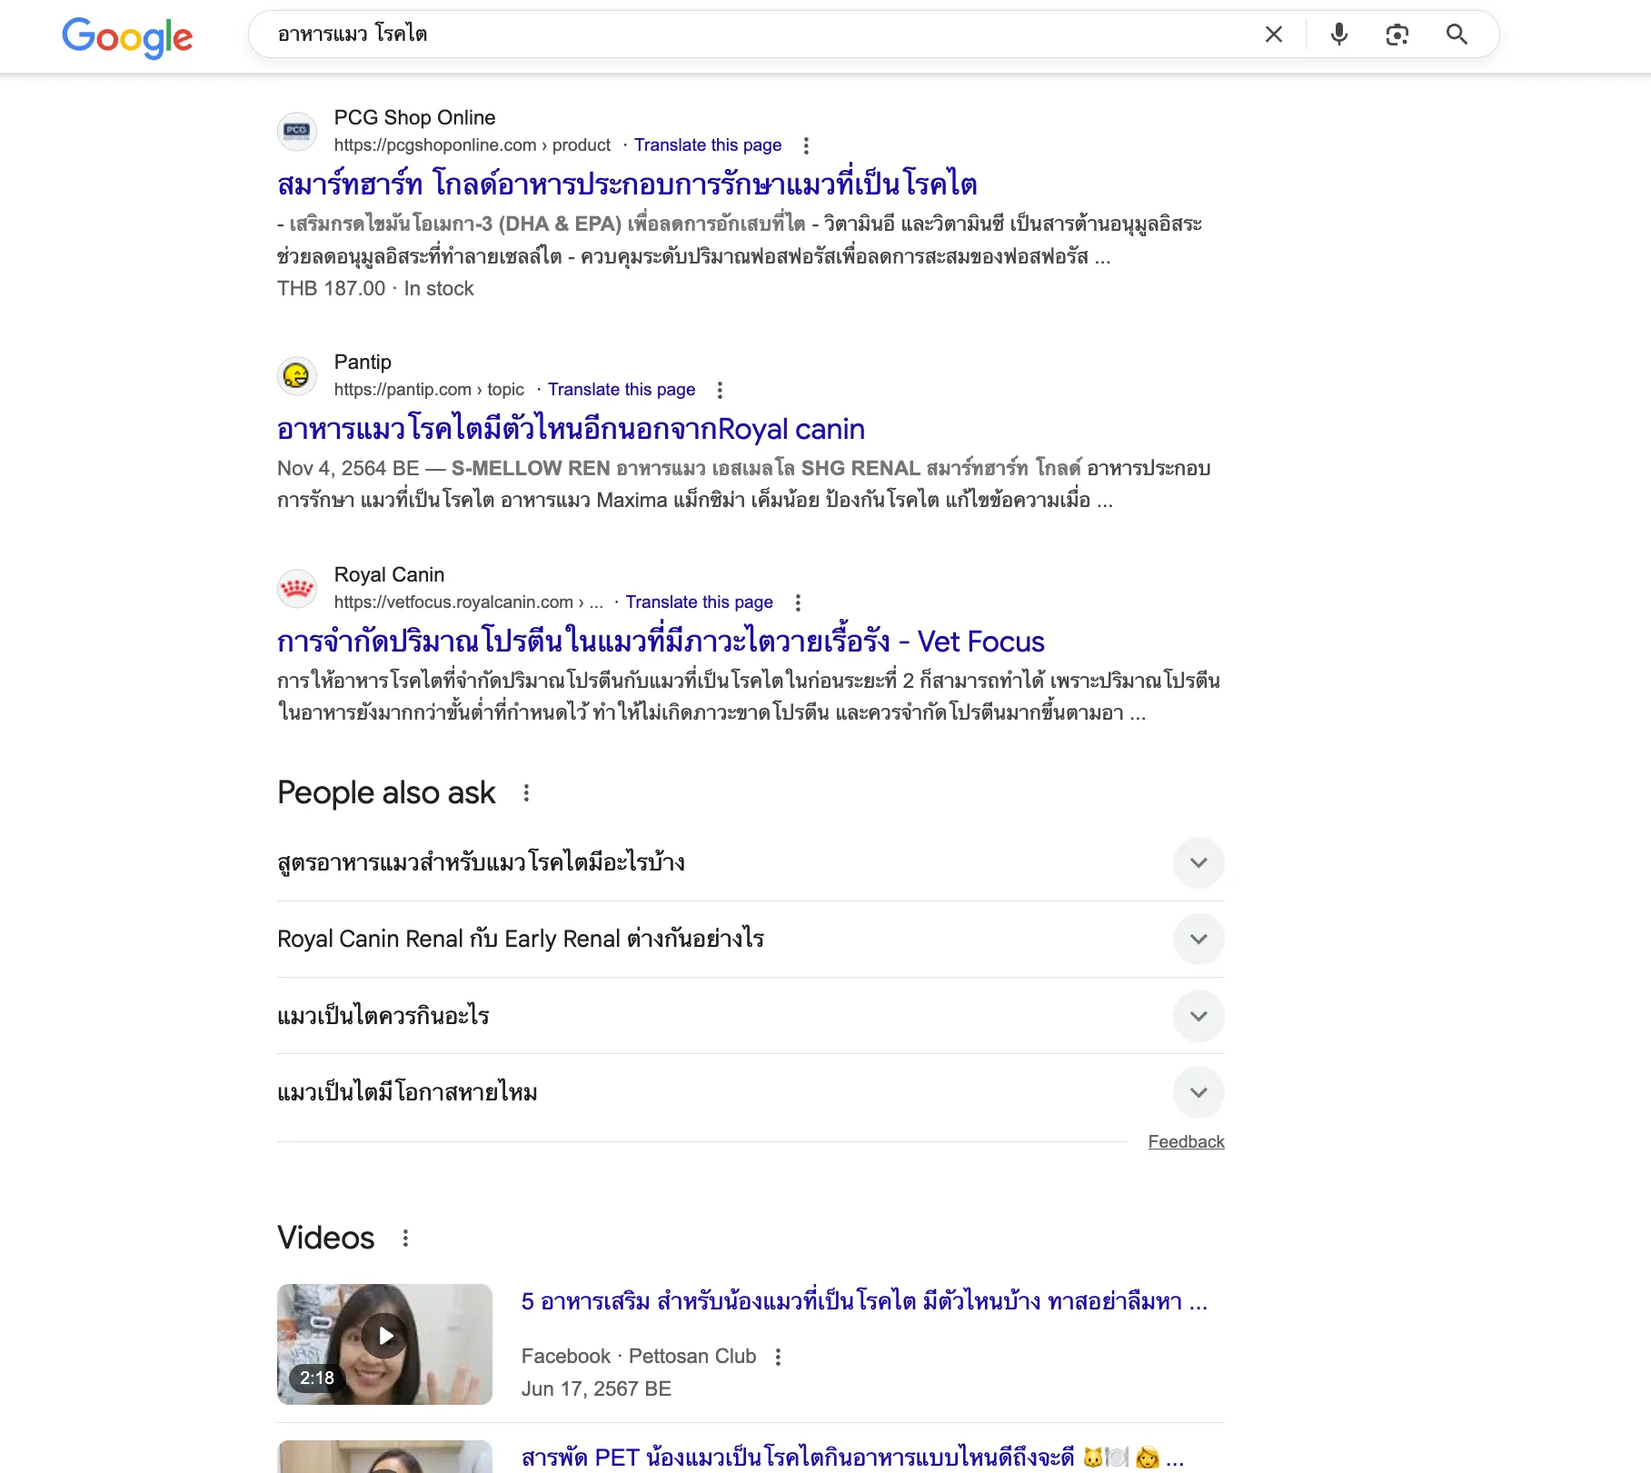Viewport: 1651px width, 1473px height.
Task: Open the สมาร์ทฮาร์ท โกลด์ result title
Action: point(627,184)
